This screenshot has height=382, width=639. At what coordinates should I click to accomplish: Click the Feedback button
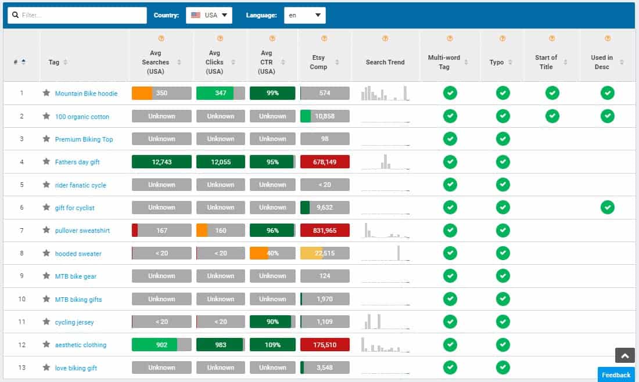pos(616,374)
